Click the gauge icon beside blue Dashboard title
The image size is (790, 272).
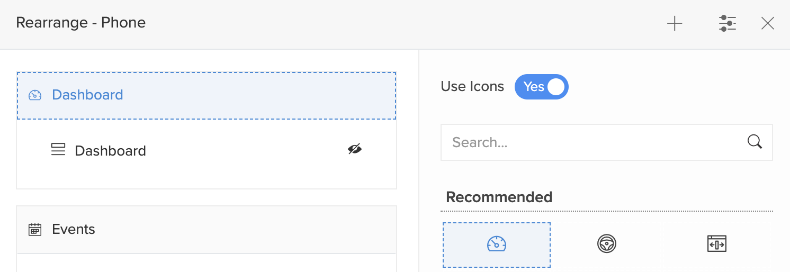(35, 95)
